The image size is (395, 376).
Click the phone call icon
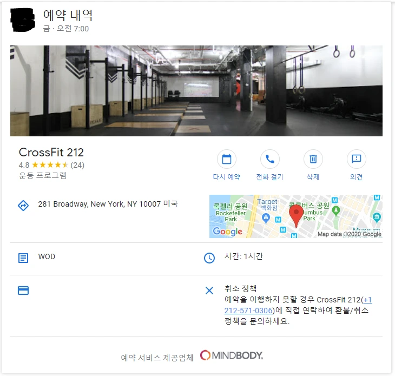tap(270, 159)
